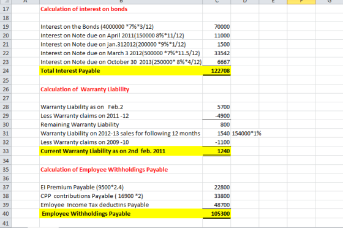
Task: Click the value 33542
Action: (x=222, y=53)
